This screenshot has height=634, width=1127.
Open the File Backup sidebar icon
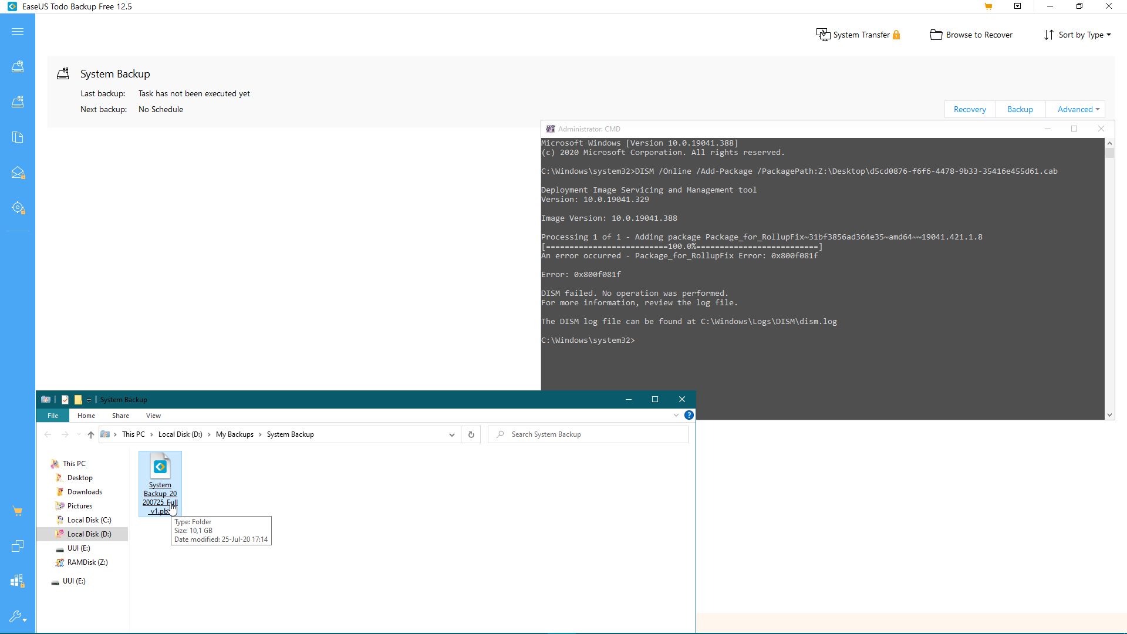tap(18, 137)
